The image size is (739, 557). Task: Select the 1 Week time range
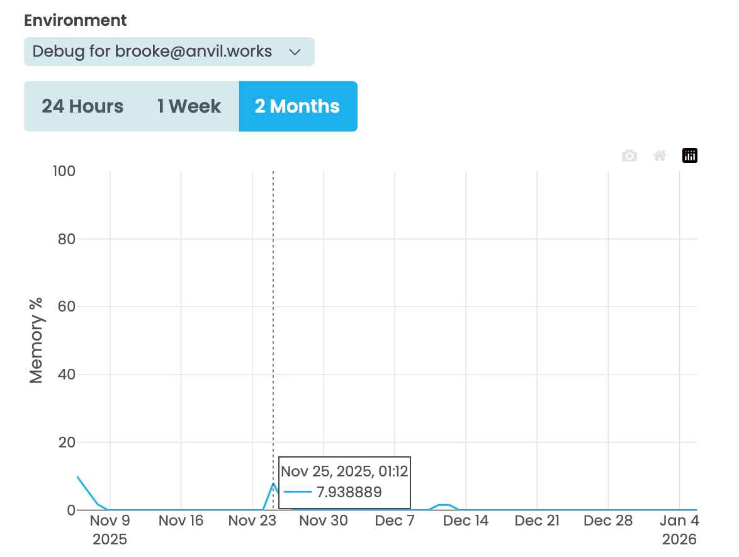click(189, 106)
